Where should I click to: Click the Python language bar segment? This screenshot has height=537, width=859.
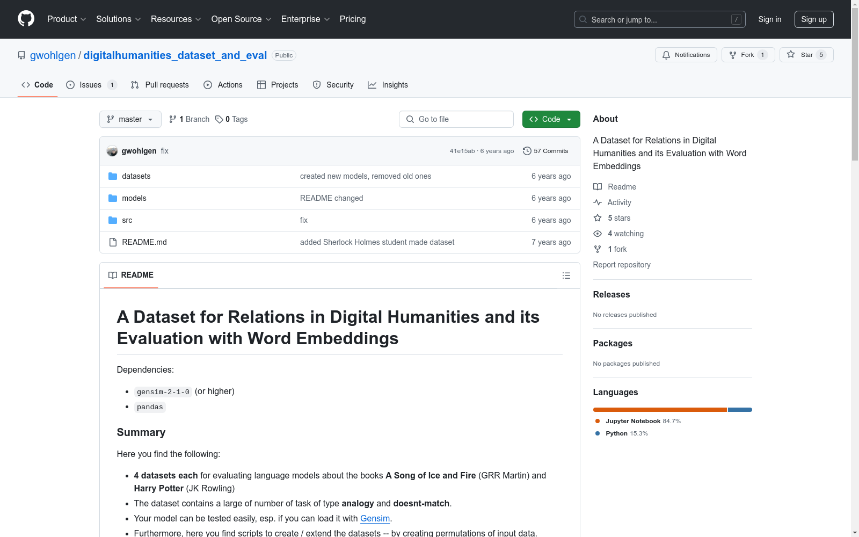[740, 410]
